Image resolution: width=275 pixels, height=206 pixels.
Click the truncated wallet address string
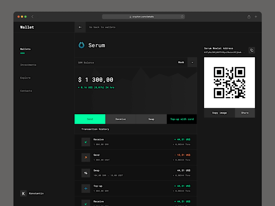click(225, 52)
